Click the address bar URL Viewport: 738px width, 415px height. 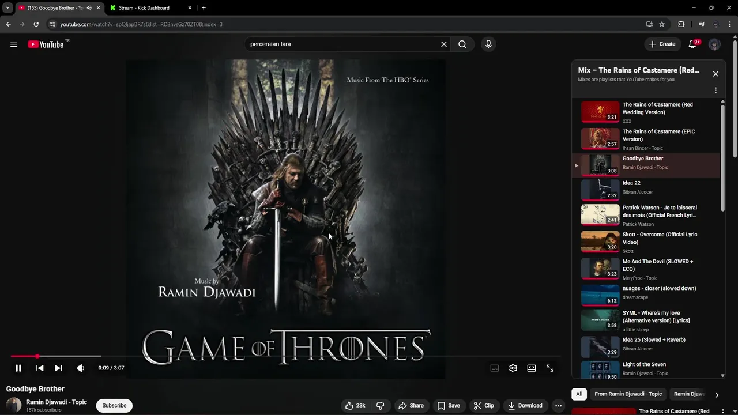[x=141, y=24]
